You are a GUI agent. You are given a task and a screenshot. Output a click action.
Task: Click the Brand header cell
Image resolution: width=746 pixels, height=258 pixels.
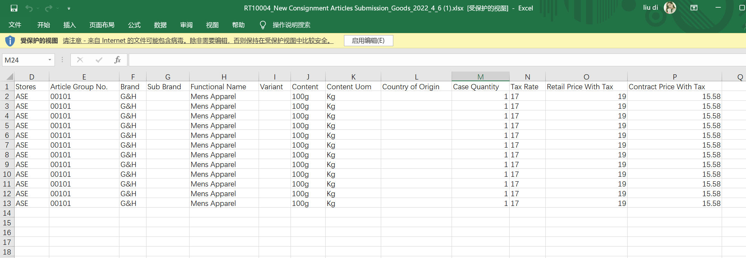pos(133,86)
